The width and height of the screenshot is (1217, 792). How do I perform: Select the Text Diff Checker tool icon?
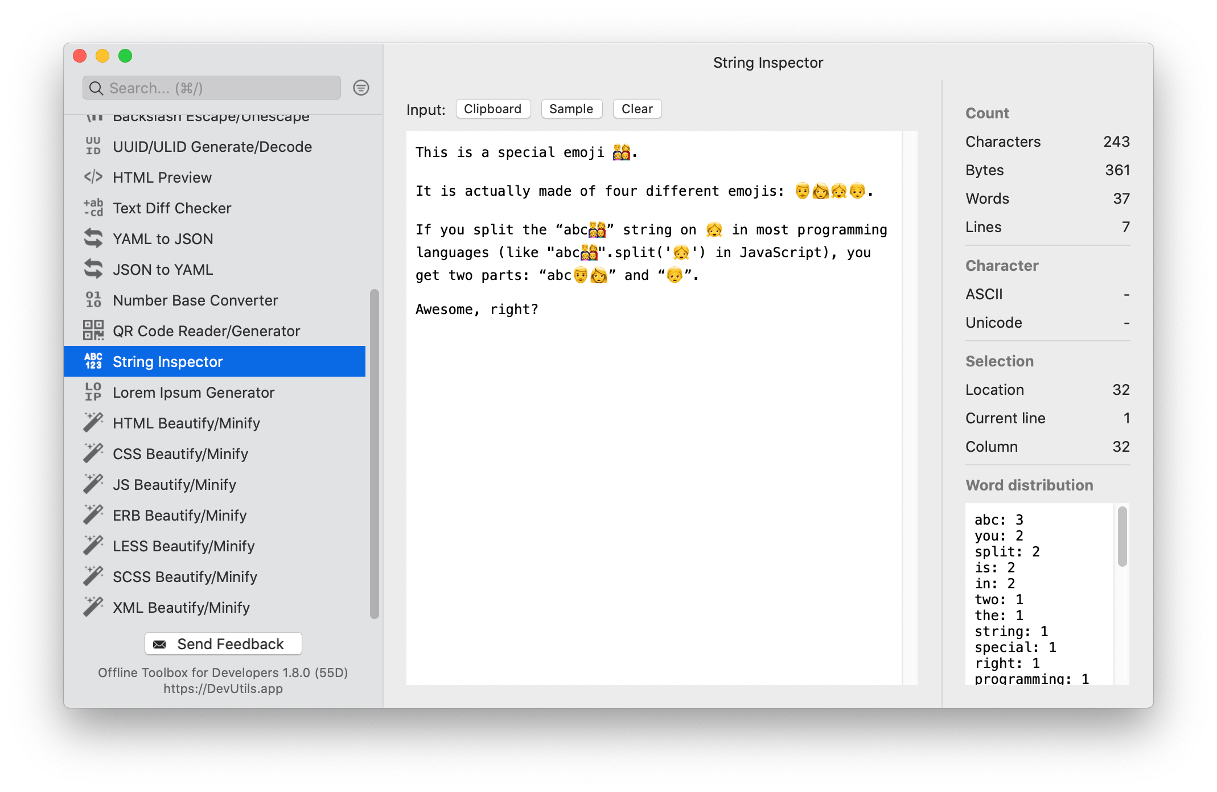(93, 208)
